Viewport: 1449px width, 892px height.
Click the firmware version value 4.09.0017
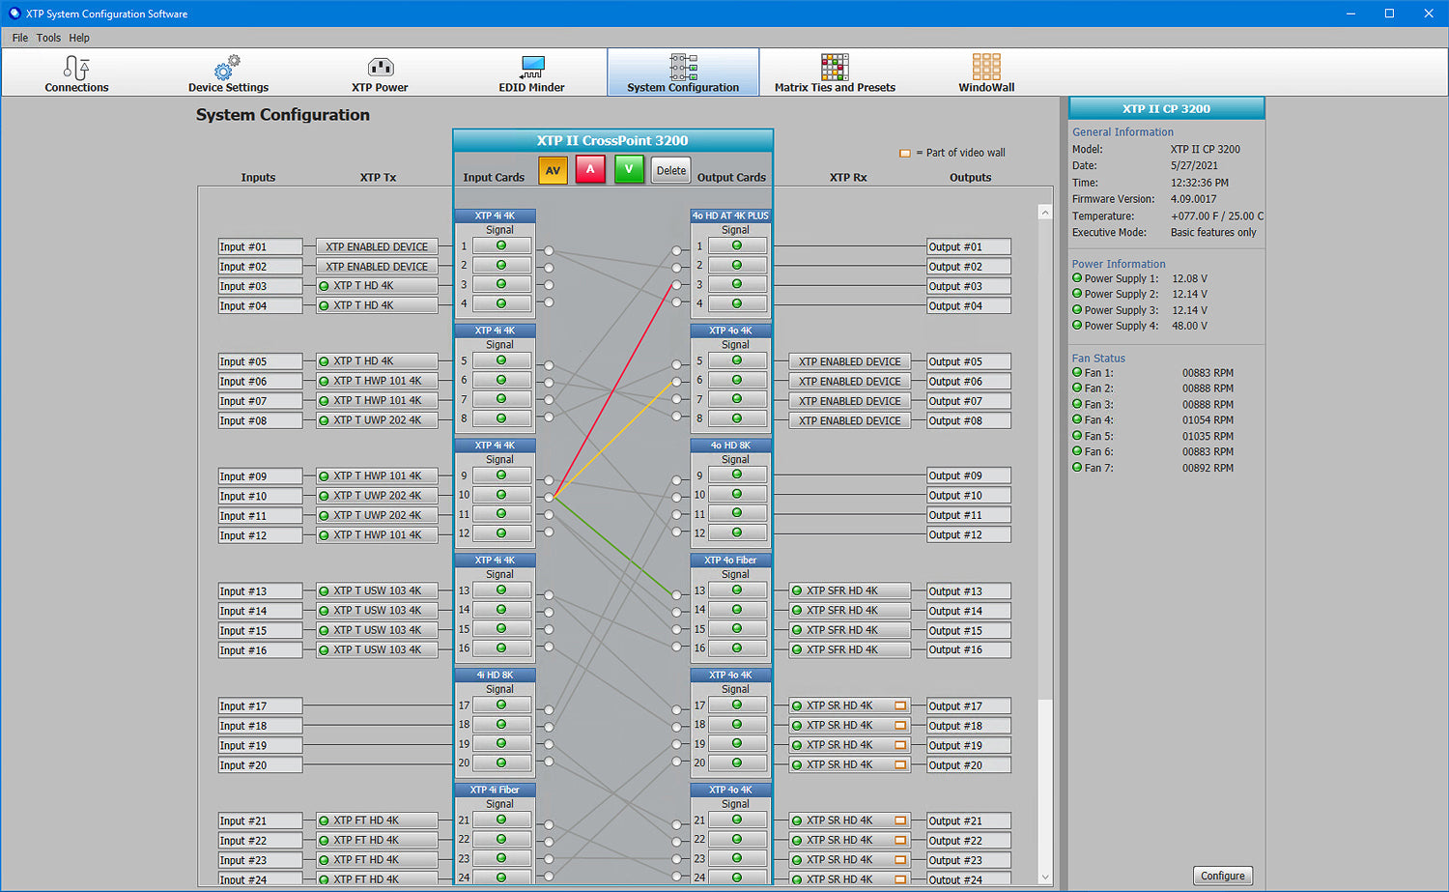[x=1194, y=199]
